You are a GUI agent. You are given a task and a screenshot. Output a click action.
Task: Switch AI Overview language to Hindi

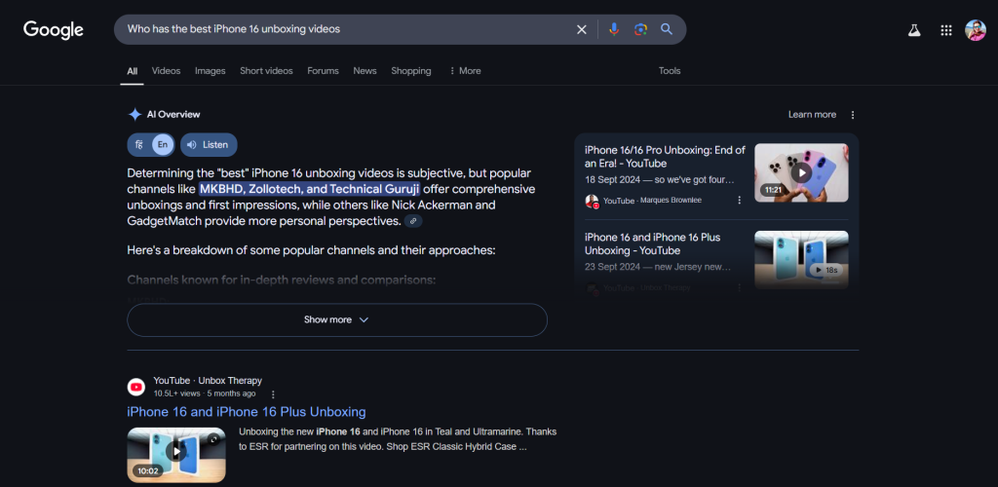(139, 144)
